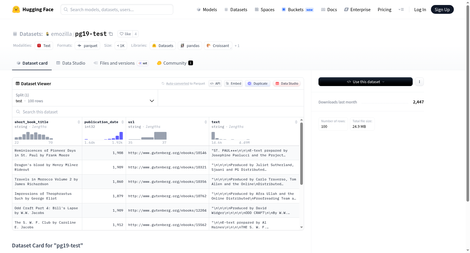Click the search magnifier in dataset viewer
This screenshot has height=253, width=470.
pyautogui.click(x=18, y=112)
